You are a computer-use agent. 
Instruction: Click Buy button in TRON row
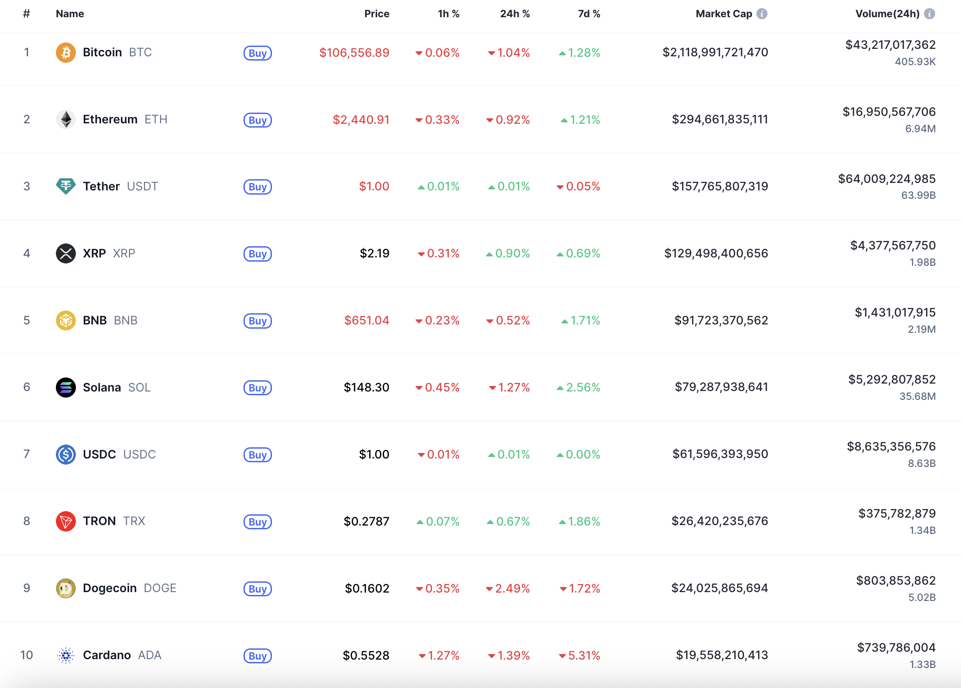(257, 522)
